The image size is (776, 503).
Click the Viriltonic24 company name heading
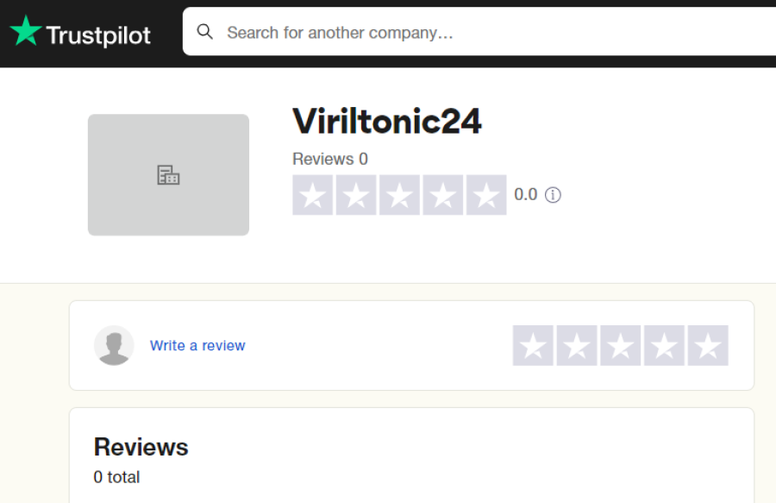387,122
